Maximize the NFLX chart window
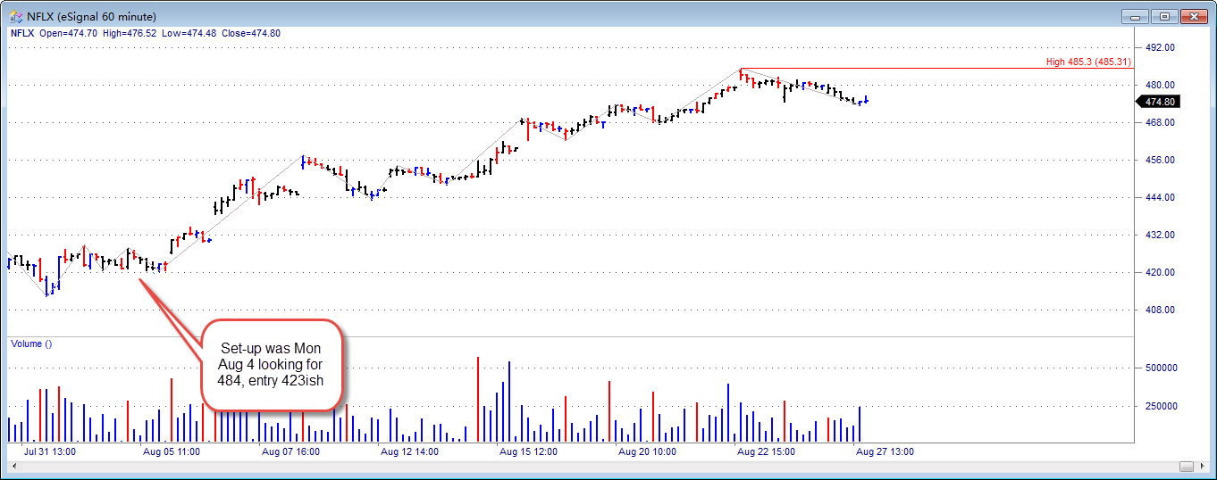This screenshot has width=1217, height=480. click(1164, 16)
